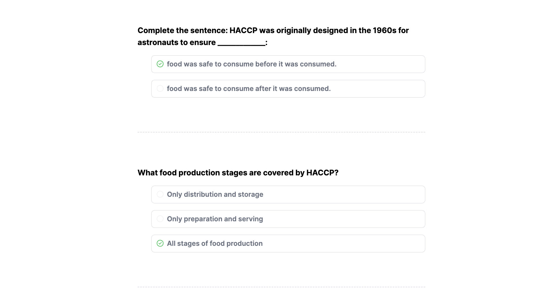This screenshot has height=304, width=540.
Task: Click "HACCP?" at end of second question
Action: click(x=322, y=173)
